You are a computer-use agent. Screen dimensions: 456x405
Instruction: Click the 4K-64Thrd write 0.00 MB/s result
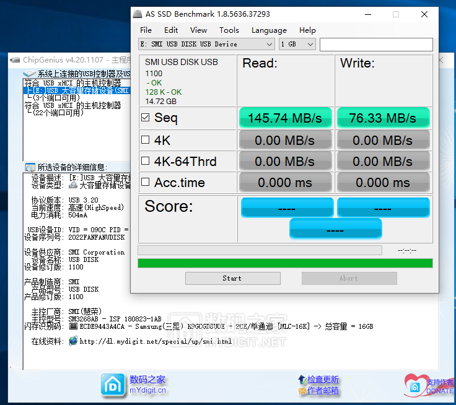click(383, 162)
